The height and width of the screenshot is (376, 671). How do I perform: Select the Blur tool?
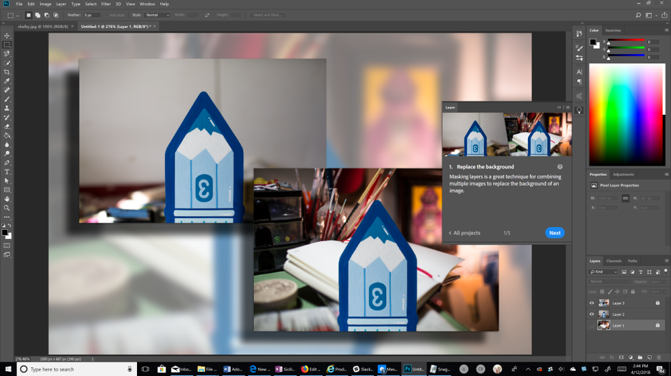pos(7,144)
